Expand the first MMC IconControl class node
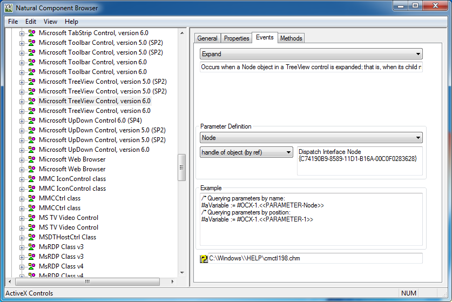 [22, 179]
